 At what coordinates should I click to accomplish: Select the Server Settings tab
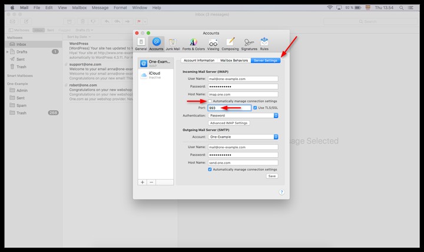tap(266, 61)
